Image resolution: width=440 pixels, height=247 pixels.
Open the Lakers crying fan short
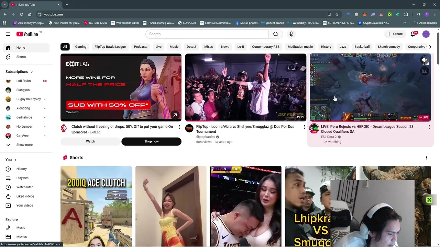(246, 206)
